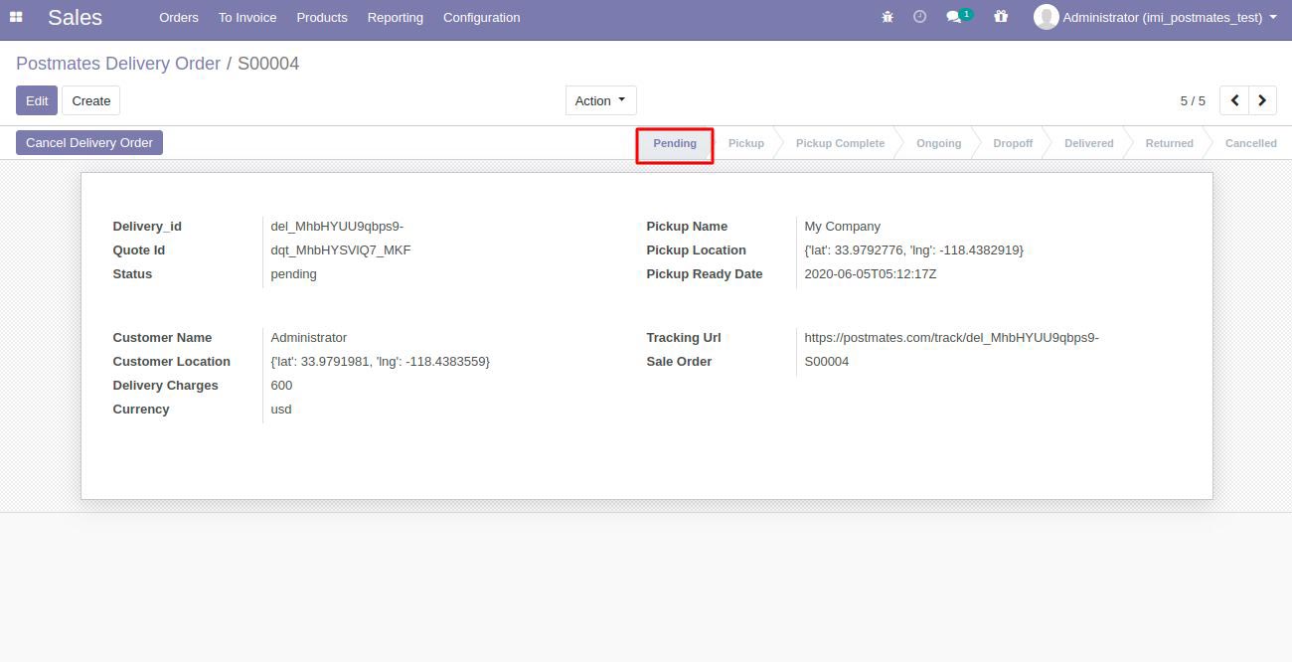Open the S00004 sale order link
1292x662 pixels.
pyautogui.click(x=827, y=362)
